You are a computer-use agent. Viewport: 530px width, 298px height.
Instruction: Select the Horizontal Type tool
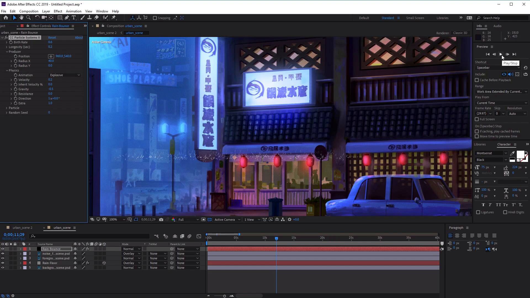74,18
